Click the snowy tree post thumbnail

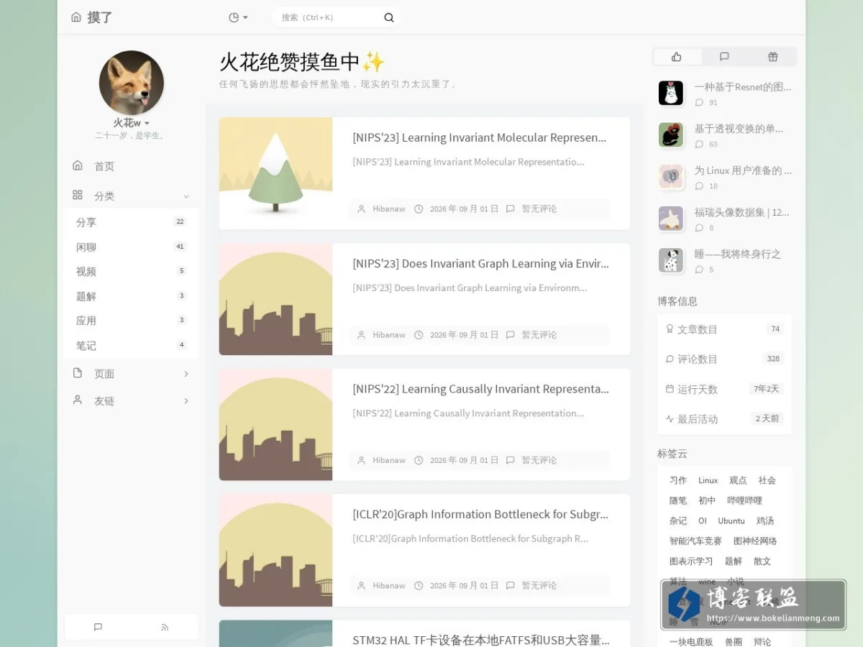coord(275,173)
